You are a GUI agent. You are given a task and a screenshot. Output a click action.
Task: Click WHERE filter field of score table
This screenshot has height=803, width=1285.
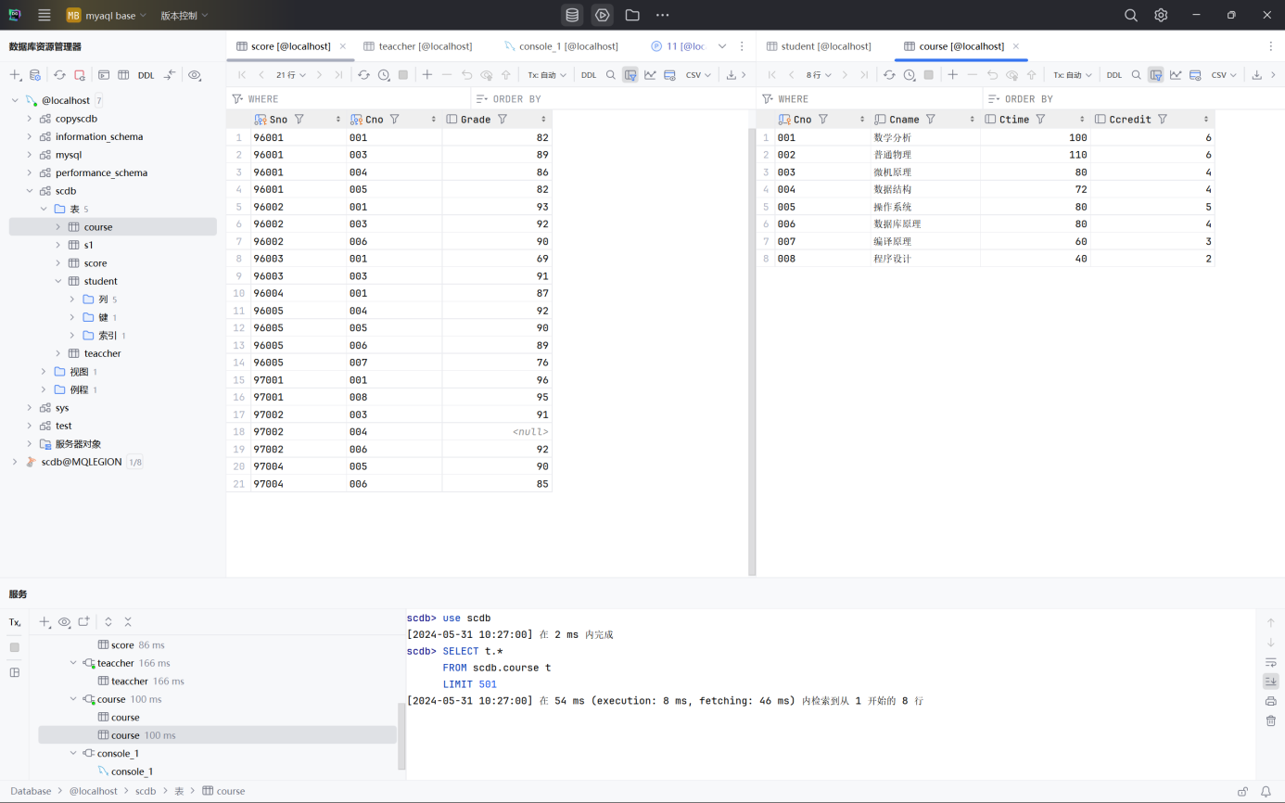pos(349,98)
